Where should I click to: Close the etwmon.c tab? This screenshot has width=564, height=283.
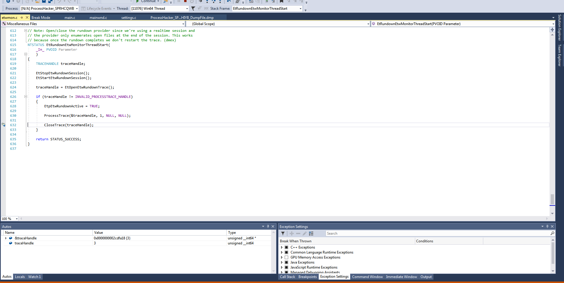tap(27, 17)
